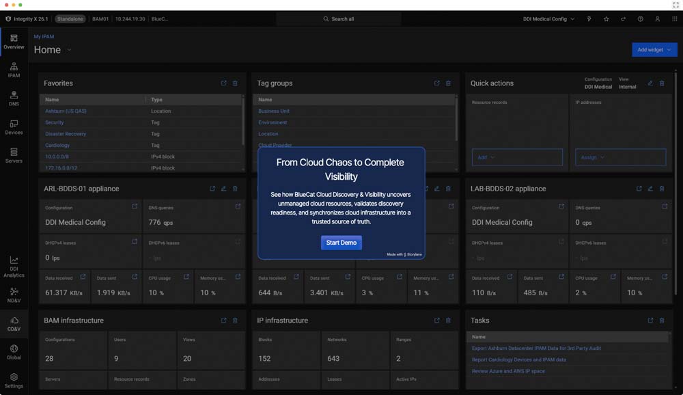This screenshot has width=683, height=395.
Task: Open the Cardiology favorite link
Action: tap(57, 145)
